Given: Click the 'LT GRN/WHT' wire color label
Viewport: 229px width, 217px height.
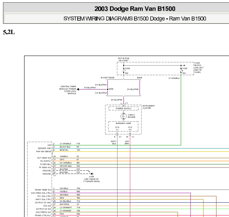Looking at the screenshot, I should tap(66, 208).
